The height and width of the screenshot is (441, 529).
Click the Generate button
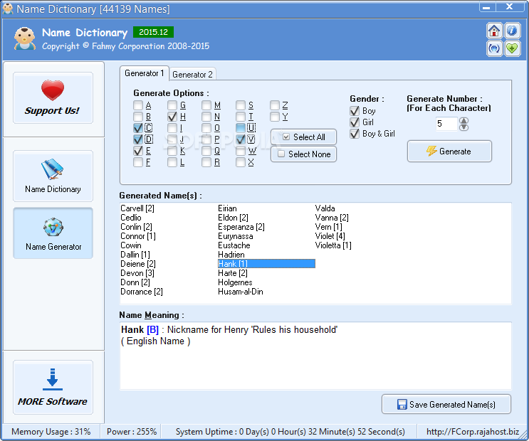(x=449, y=152)
